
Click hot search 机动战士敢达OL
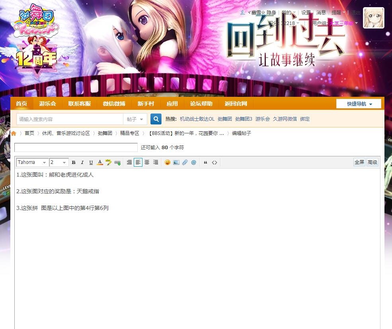[197, 119]
